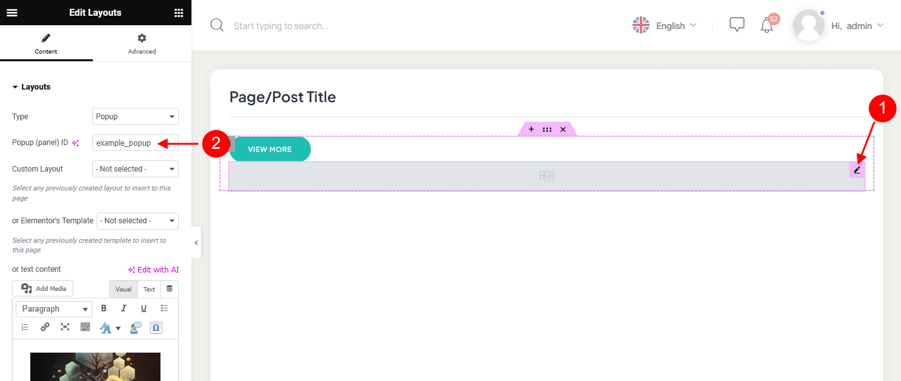Open the hamburger menu in the editor panel

(12, 13)
